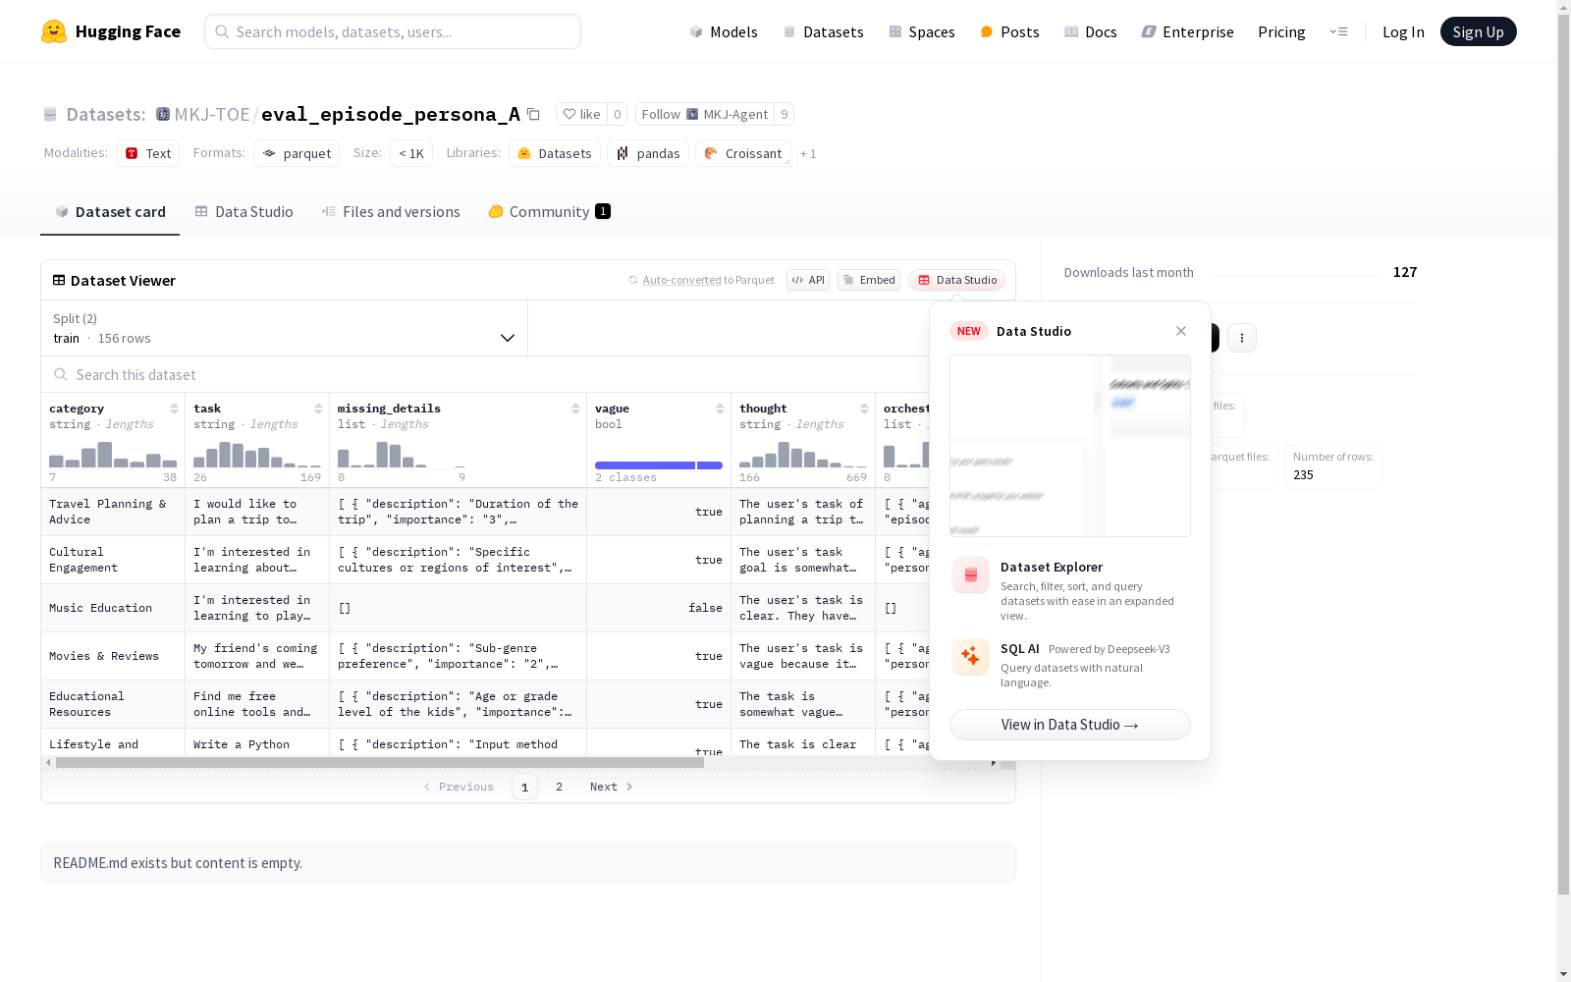
Task: Click the pandas library tag
Action: tap(648, 153)
